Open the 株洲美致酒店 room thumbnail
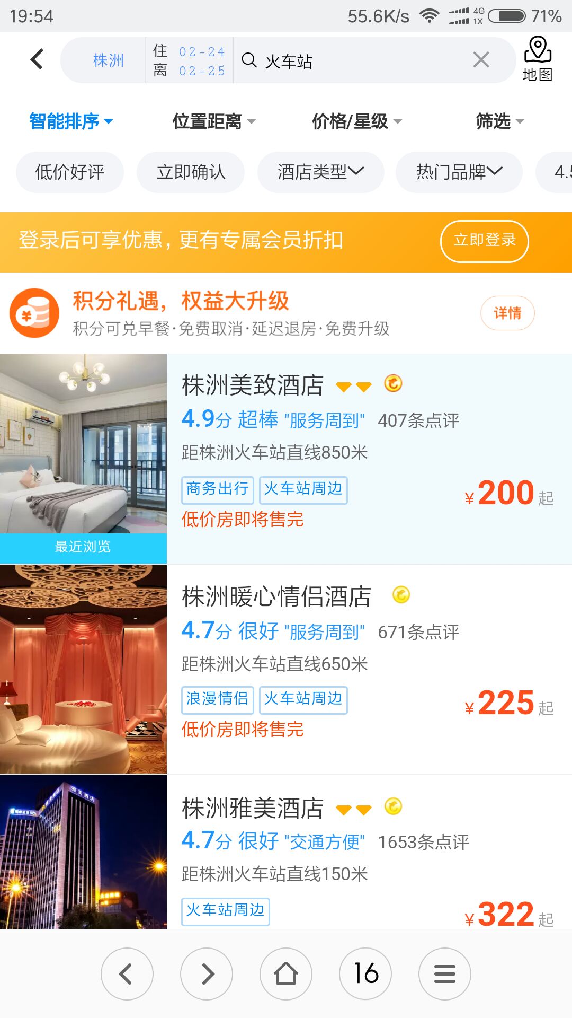The image size is (572, 1018). point(83,459)
